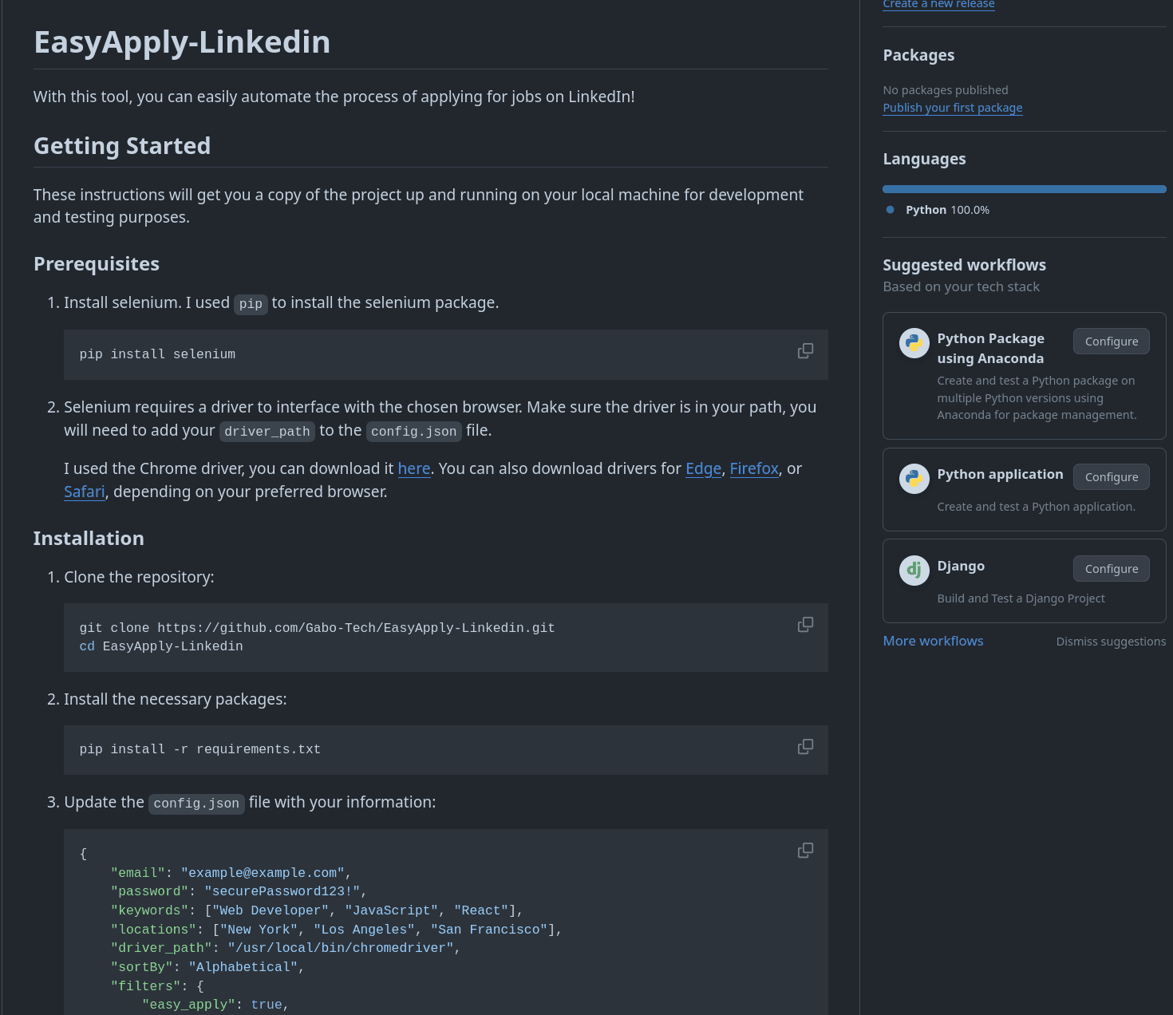Click the "keywords" line in config JSON
Screen dimensions: 1173x1015
317,910
